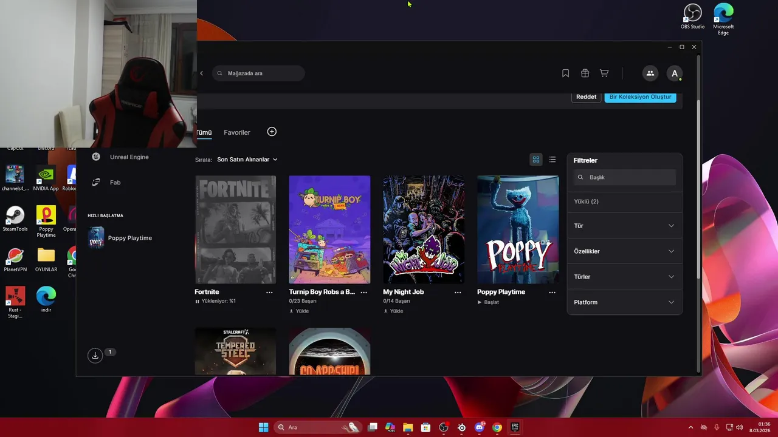Image resolution: width=778 pixels, height=437 pixels.
Task: Click Bir Koleksiyon Oluştur button
Action: click(640, 97)
